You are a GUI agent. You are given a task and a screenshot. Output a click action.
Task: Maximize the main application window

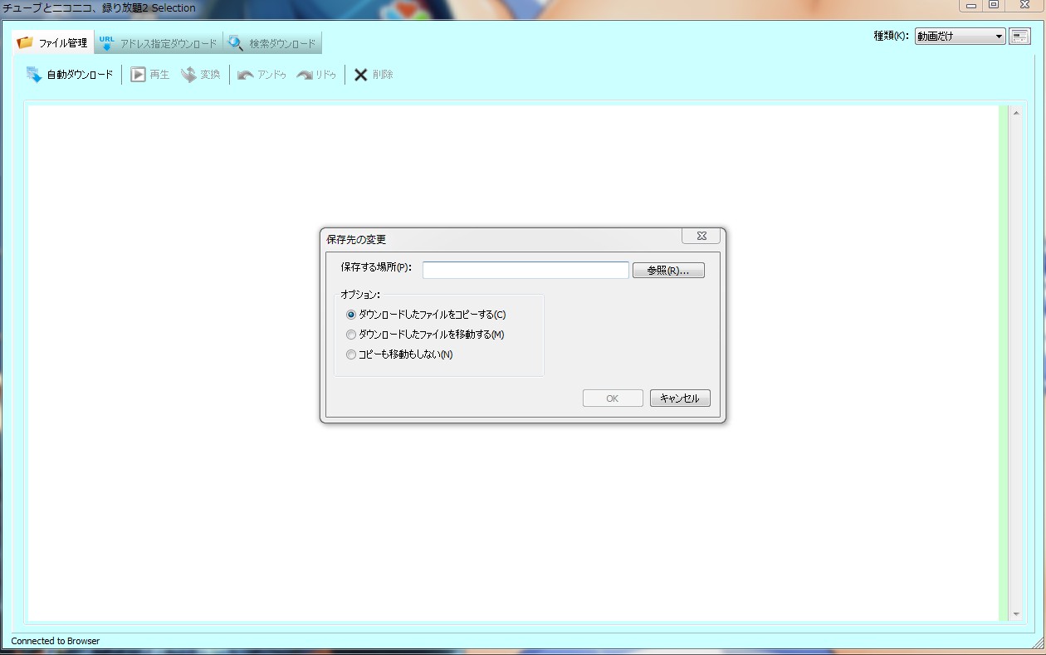[994, 6]
